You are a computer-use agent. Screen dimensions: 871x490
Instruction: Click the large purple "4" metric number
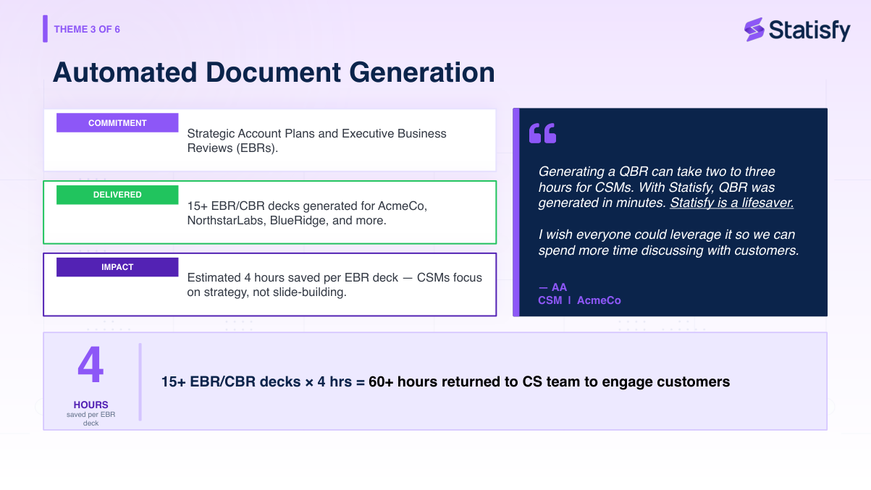tap(91, 366)
